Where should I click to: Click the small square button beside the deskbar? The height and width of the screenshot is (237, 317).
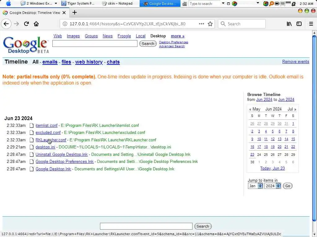[x=228, y=4]
